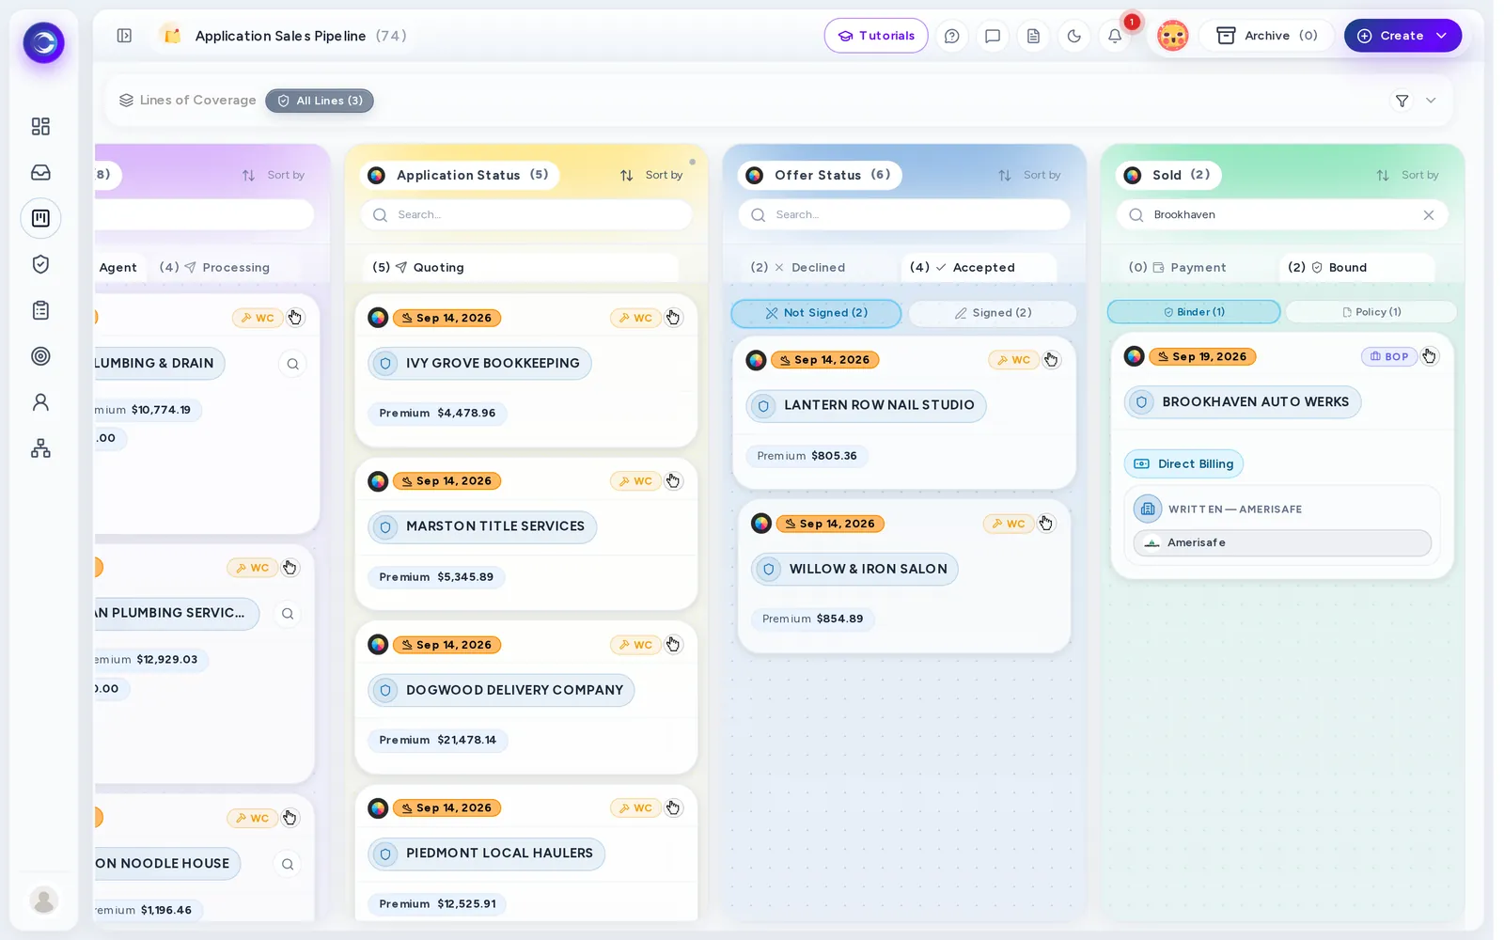Screen dimensions: 1504x940
Task: Open Sort by in Sold column
Action: click(1407, 175)
